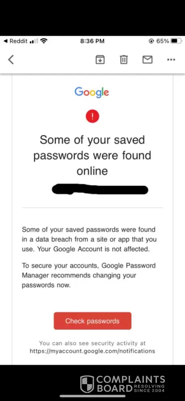Select the 'Some of your saved passwords' heading
185x401 pixels.
[92, 155]
